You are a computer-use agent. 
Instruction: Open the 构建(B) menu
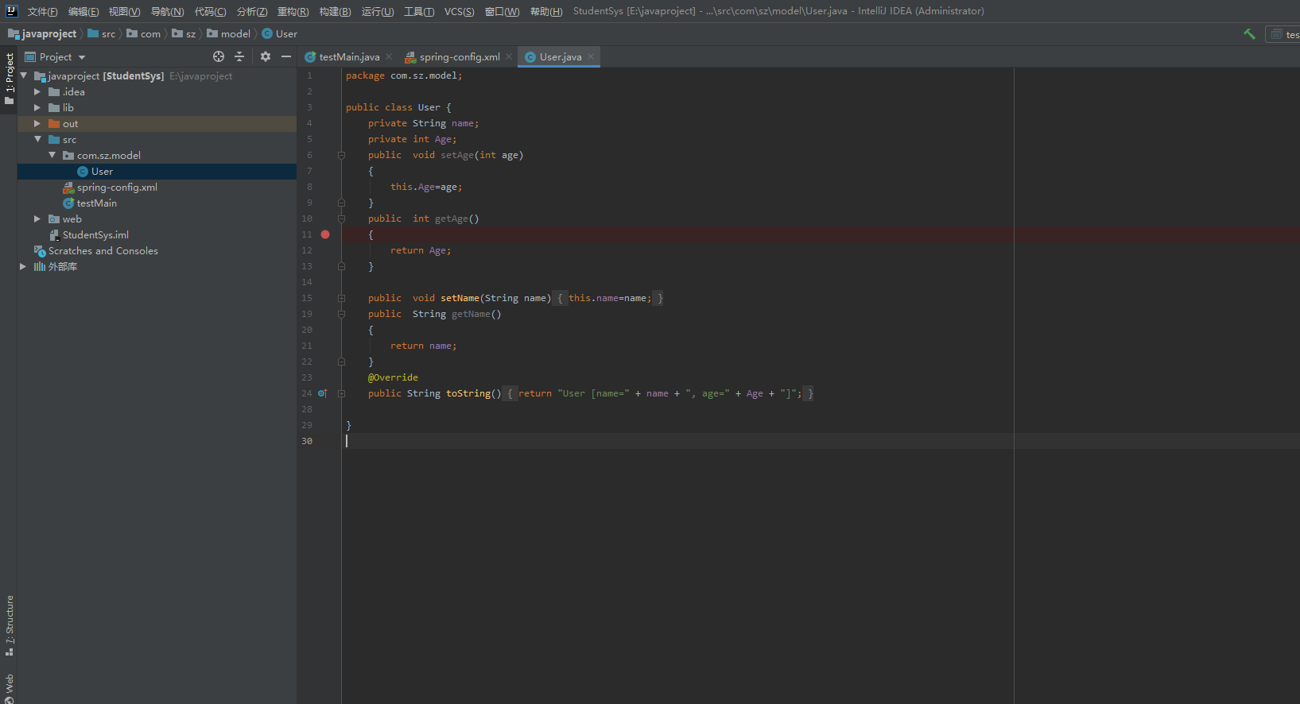click(x=335, y=11)
